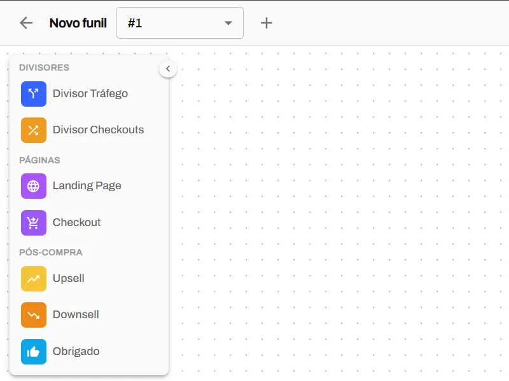Screen dimensions: 509x381
Task: Open the #1 version dropdown
Action: click(180, 23)
